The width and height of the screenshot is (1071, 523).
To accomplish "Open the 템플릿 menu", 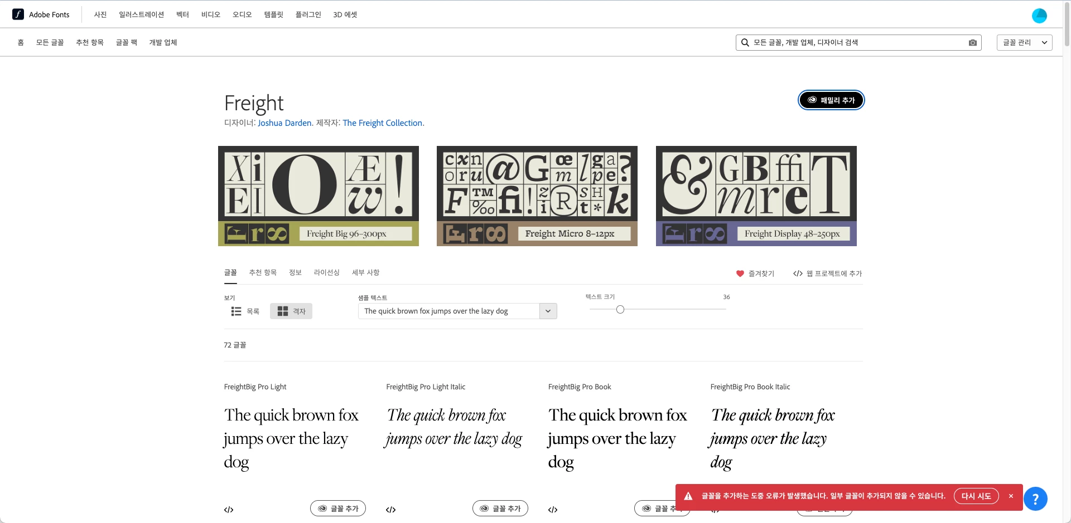I will click(274, 14).
